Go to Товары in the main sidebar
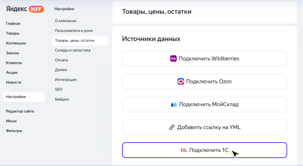The image size is (303, 166). 13,33
